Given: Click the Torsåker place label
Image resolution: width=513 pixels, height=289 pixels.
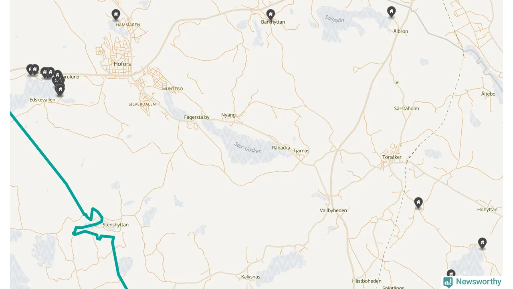Looking at the screenshot, I should click(x=392, y=157).
